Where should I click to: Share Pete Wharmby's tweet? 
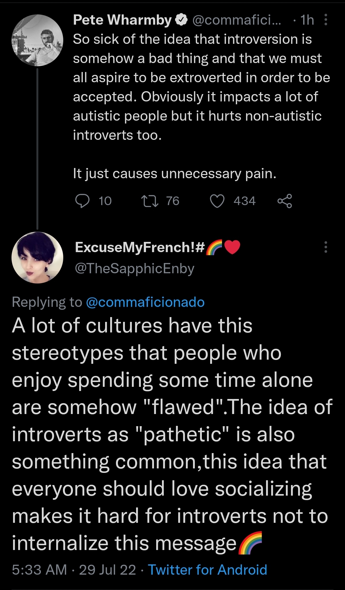tap(285, 201)
